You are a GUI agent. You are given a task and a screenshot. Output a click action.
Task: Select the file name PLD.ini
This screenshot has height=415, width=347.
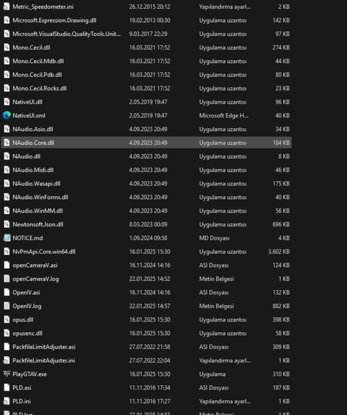tap(22, 401)
